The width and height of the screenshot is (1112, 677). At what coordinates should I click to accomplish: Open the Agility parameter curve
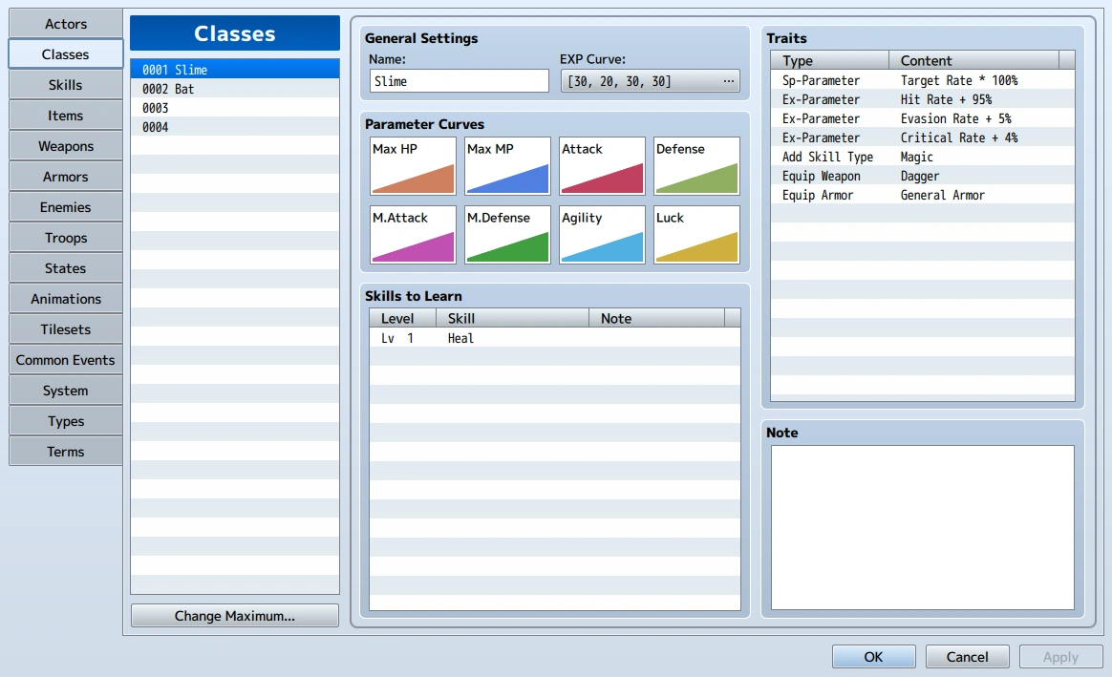(602, 235)
